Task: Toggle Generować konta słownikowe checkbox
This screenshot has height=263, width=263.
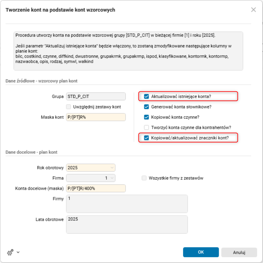Action: (146, 107)
